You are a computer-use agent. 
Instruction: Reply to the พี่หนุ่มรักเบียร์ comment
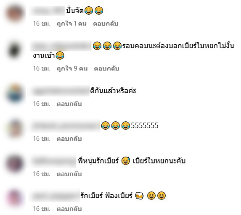69,174
